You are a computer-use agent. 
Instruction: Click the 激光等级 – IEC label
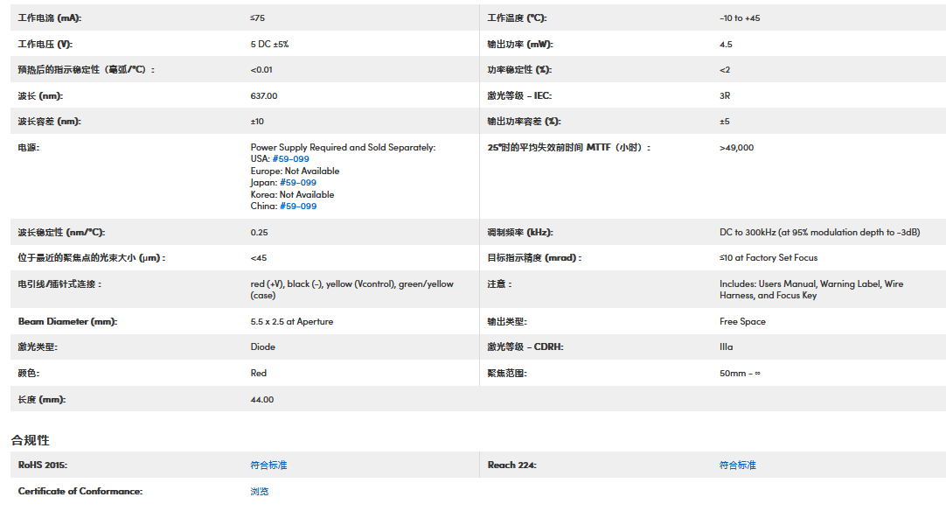[519, 95]
